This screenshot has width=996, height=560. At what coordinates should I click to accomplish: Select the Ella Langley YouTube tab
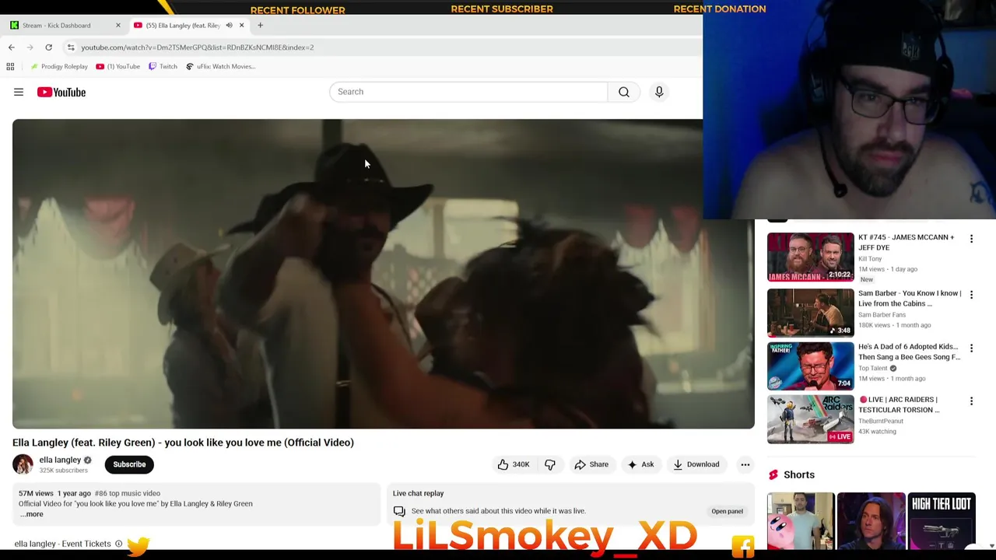[x=183, y=25]
